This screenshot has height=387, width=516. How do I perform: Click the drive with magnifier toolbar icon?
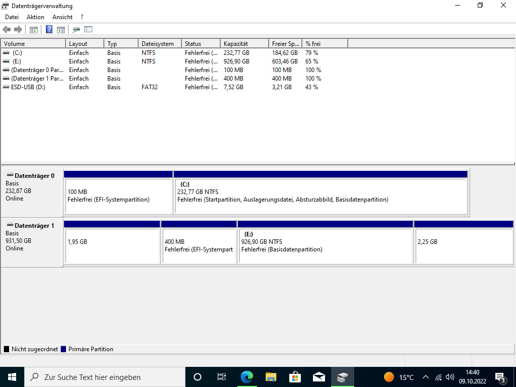click(77, 30)
